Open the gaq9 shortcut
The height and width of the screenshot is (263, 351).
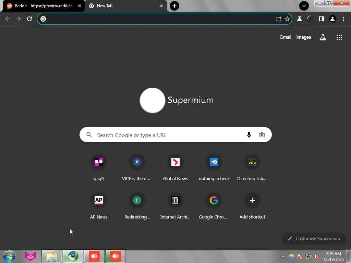(x=99, y=168)
